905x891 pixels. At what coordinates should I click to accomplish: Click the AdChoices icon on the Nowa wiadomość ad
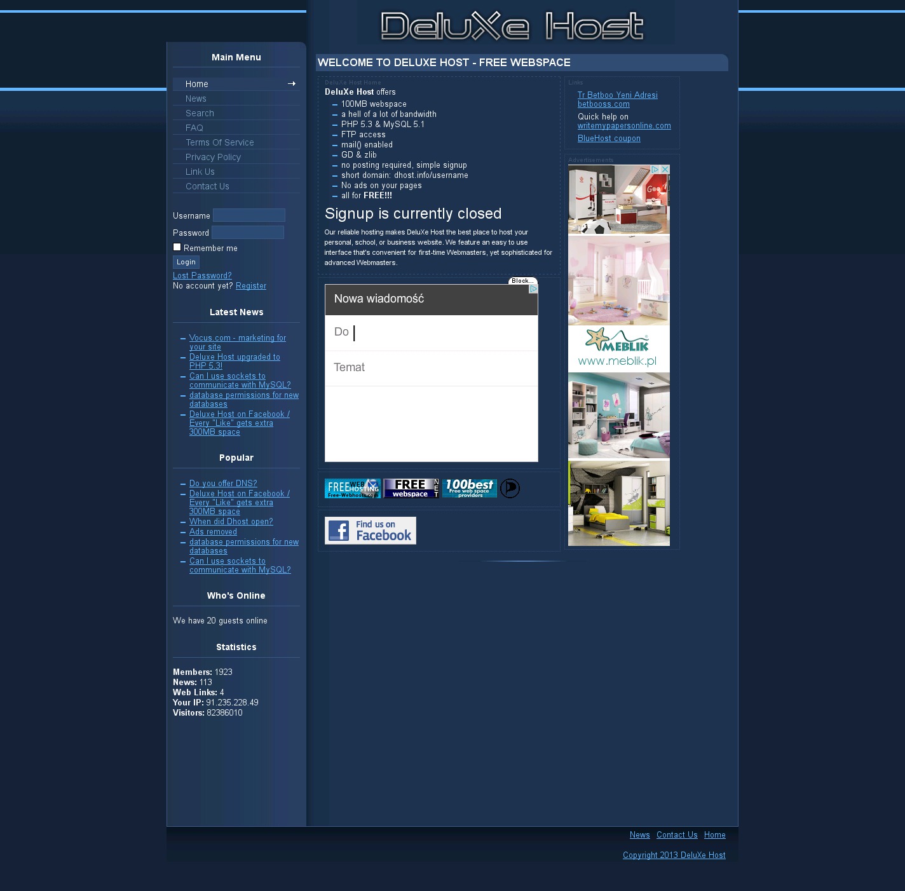[533, 289]
